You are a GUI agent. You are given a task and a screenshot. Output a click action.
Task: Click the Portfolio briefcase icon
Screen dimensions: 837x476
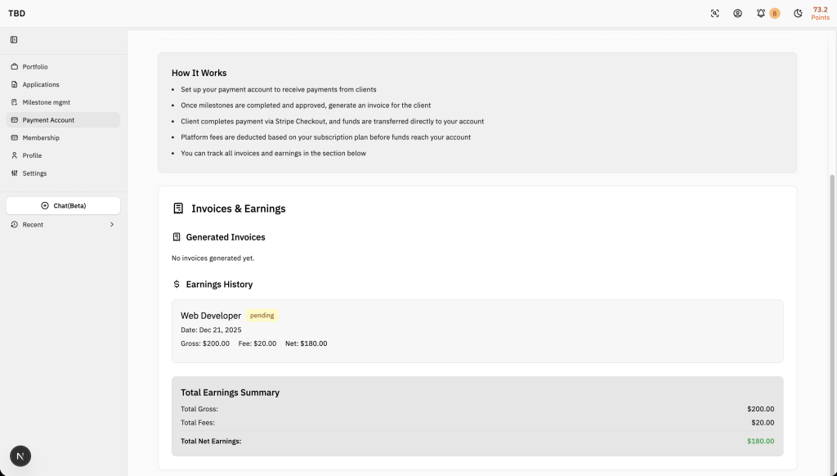[x=15, y=66]
